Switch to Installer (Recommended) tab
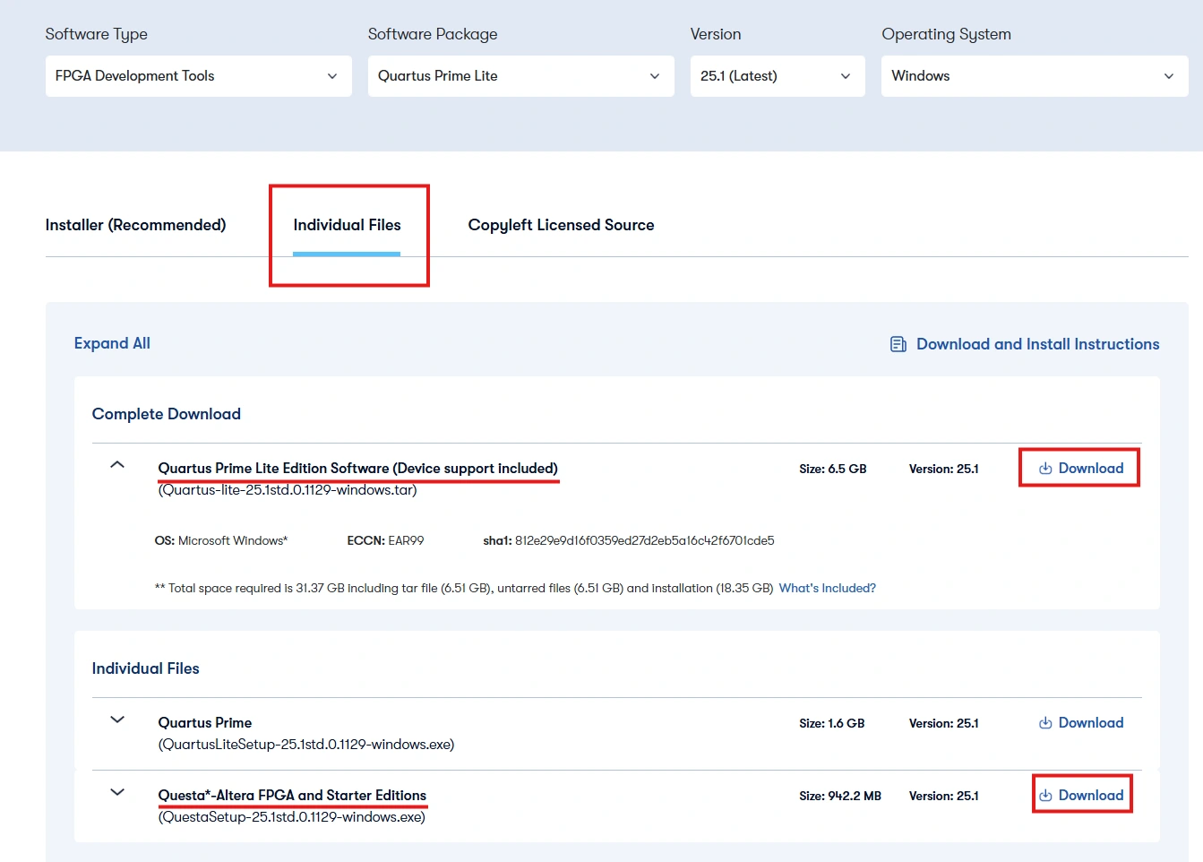This screenshot has height=862, width=1203. pos(135,225)
